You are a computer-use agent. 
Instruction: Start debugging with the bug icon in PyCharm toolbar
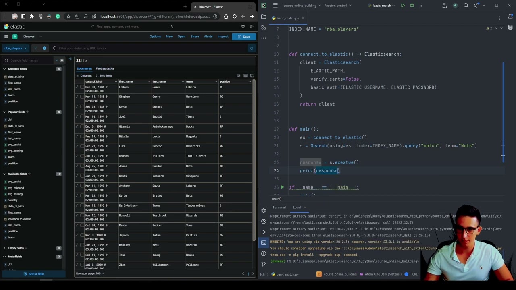(412, 6)
